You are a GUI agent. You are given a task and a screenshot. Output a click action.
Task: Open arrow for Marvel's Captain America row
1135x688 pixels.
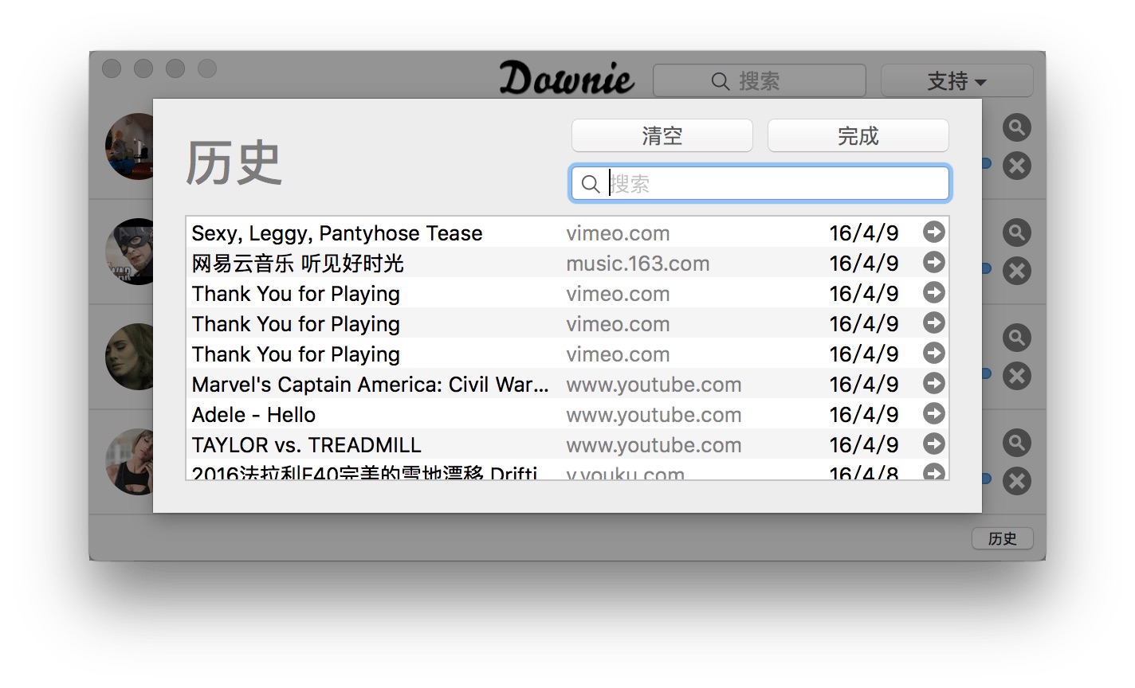[933, 383]
